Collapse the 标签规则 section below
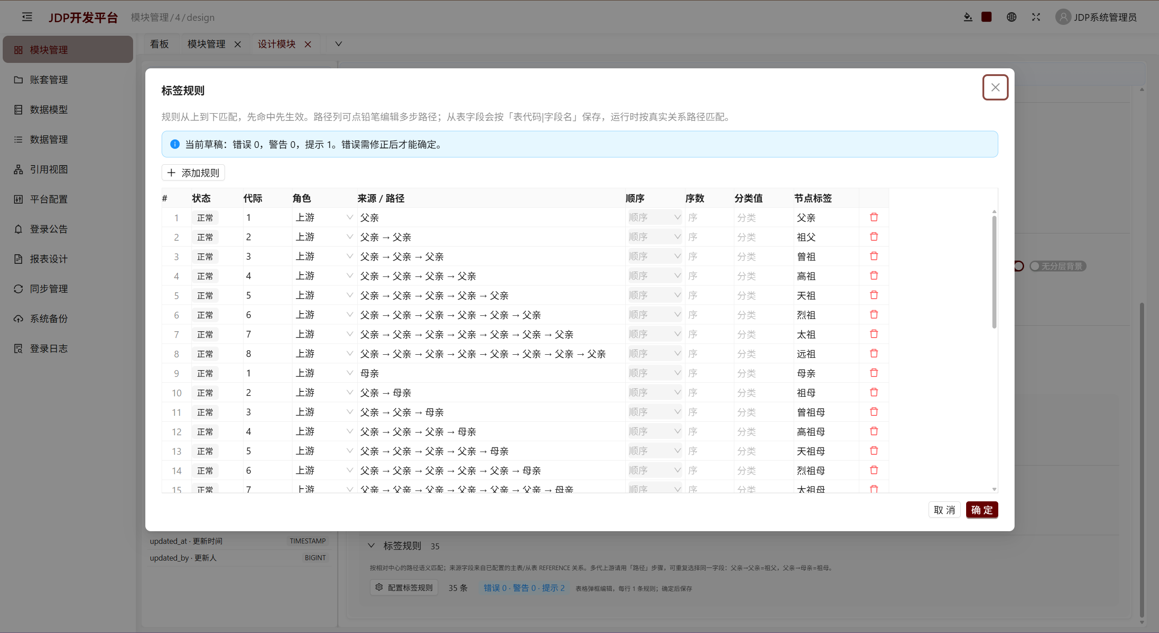 pos(371,546)
